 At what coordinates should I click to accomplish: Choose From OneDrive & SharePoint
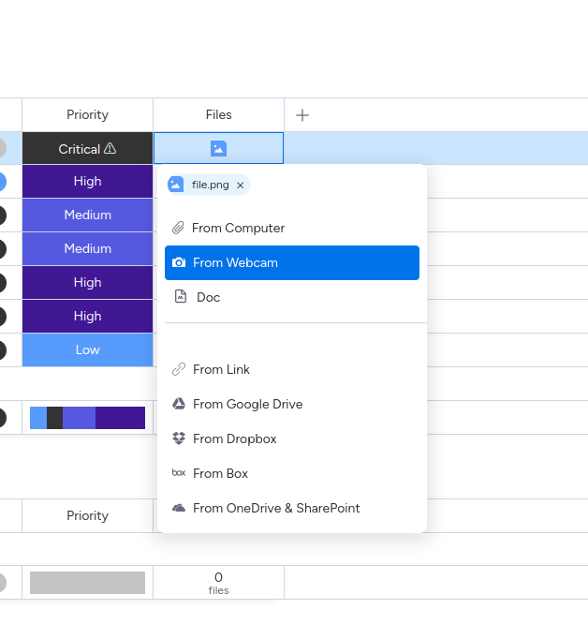coord(292,508)
